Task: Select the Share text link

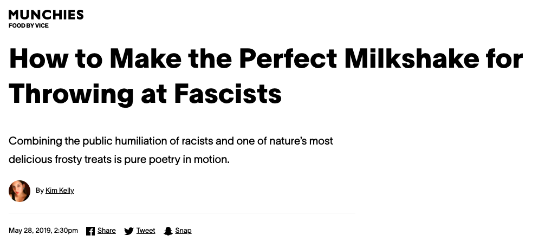Action: click(x=106, y=231)
